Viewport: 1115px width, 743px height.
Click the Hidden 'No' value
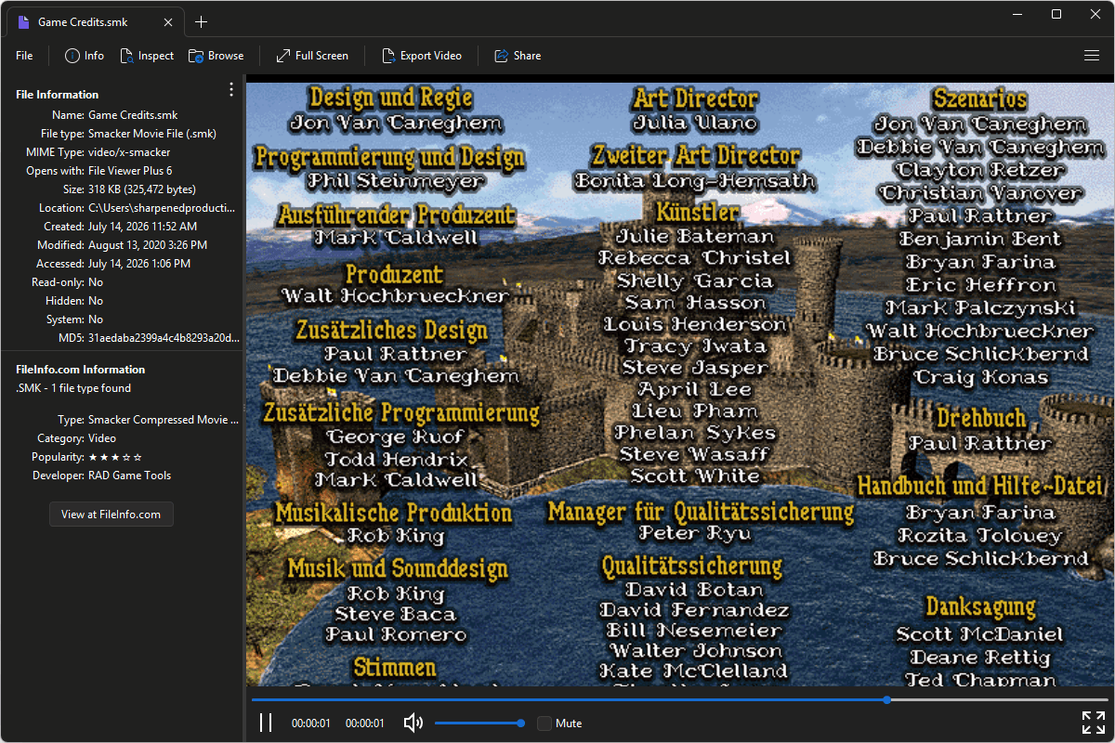coord(96,301)
